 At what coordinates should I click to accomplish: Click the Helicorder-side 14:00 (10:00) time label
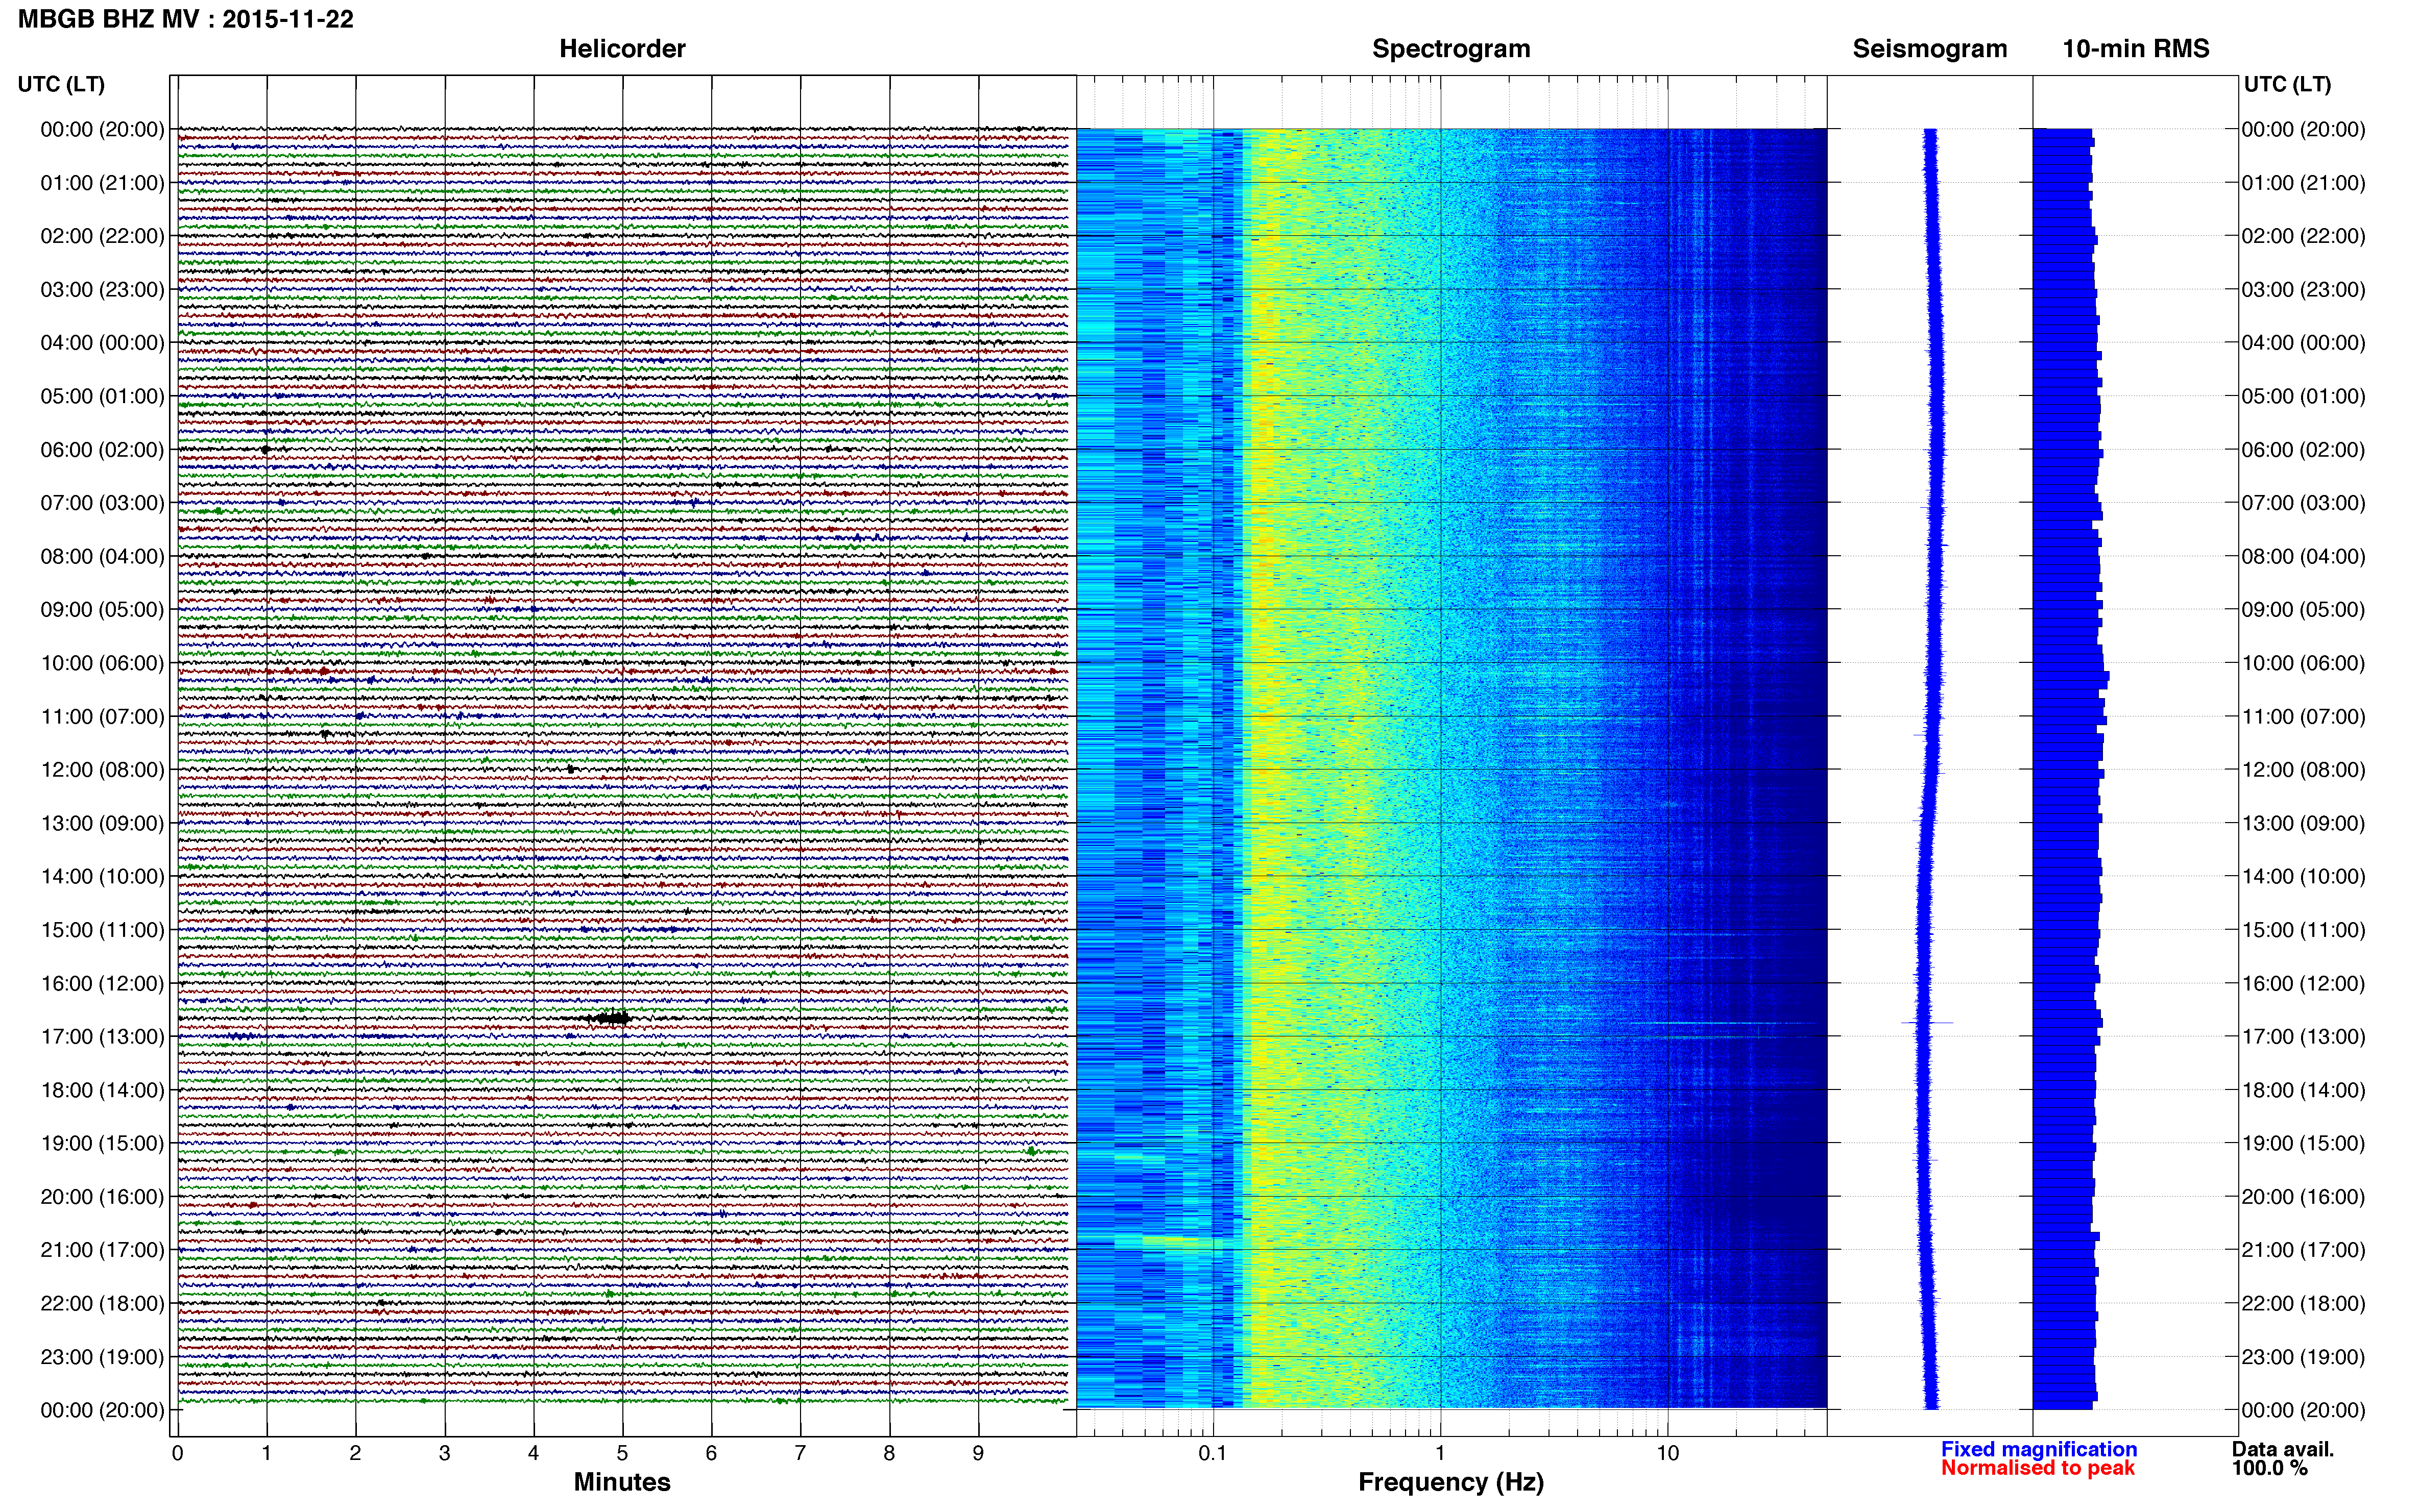[102, 877]
